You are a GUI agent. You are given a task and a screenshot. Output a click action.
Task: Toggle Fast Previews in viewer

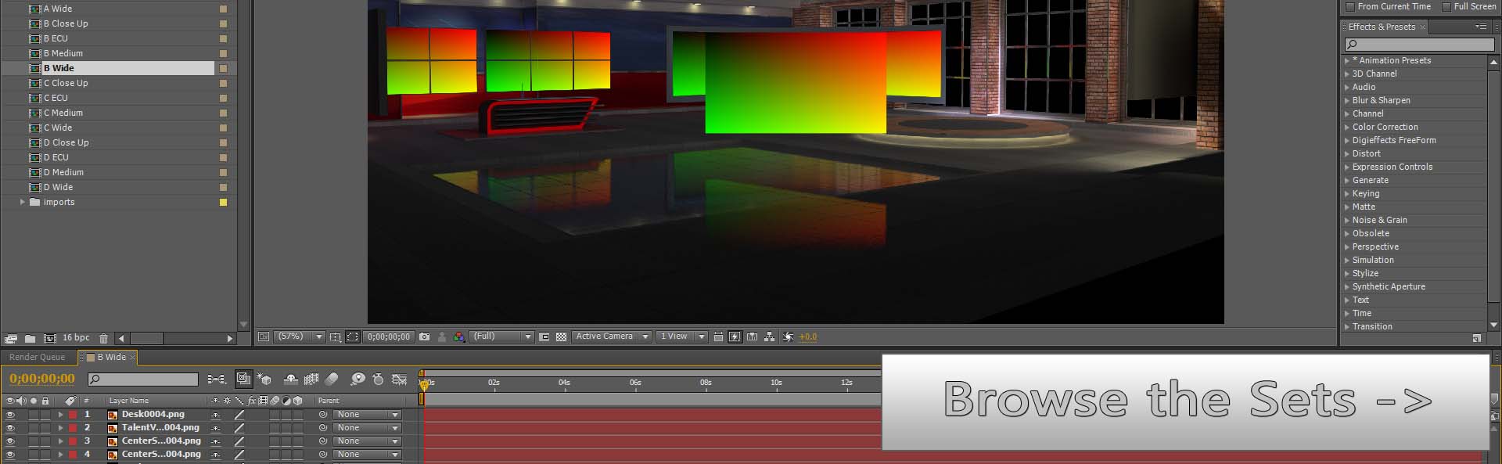point(735,337)
